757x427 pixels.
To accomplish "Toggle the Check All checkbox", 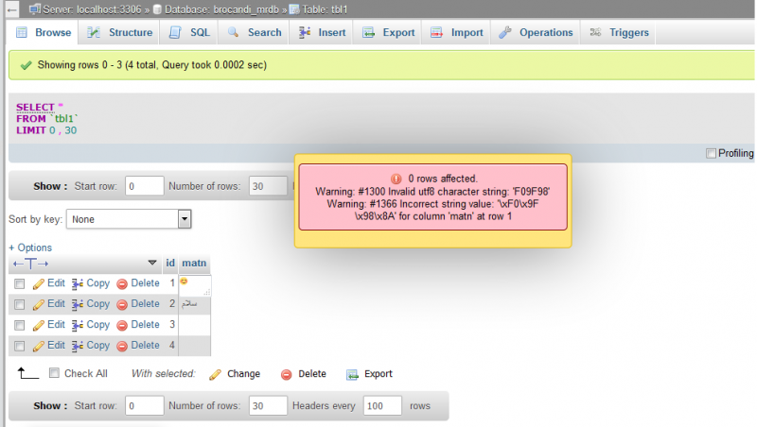I will [x=54, y=373].
